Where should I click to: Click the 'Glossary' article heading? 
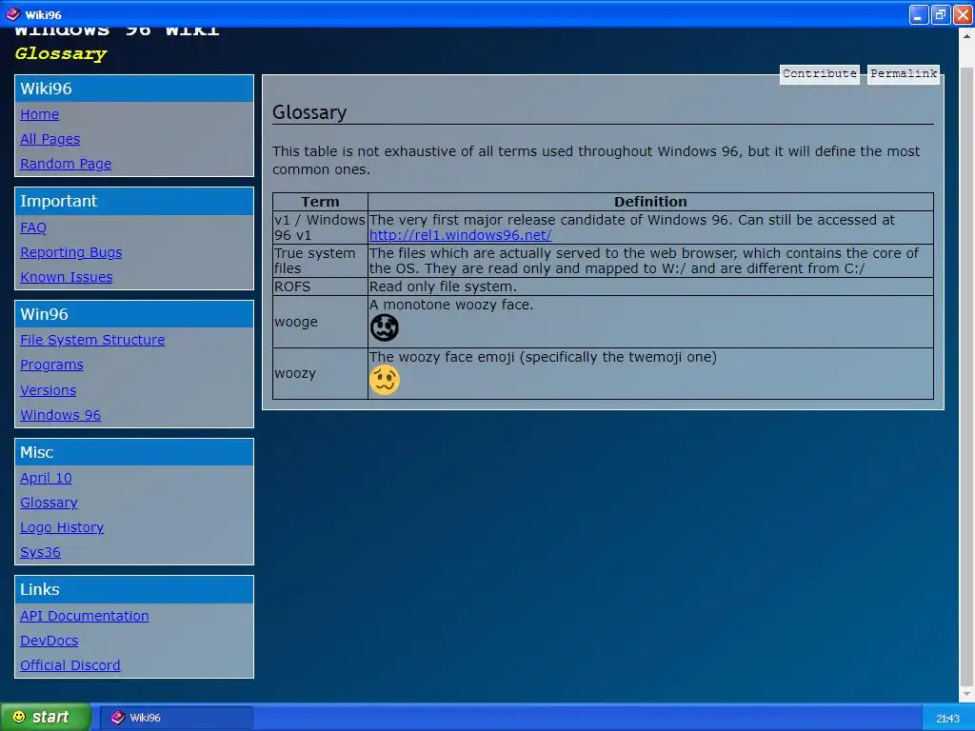pos(309,112)
